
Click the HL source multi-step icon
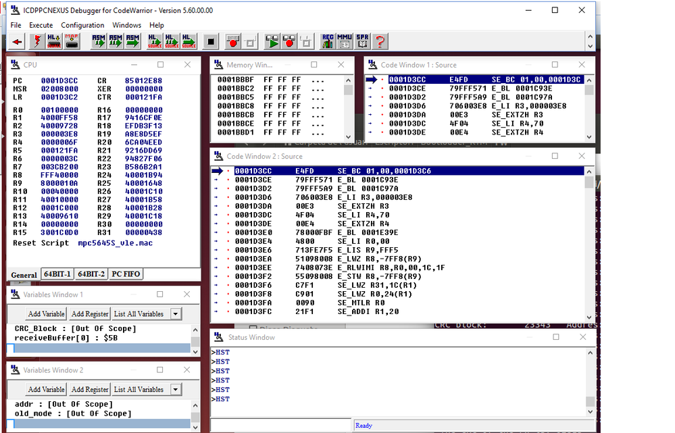(x=172, y=42)
